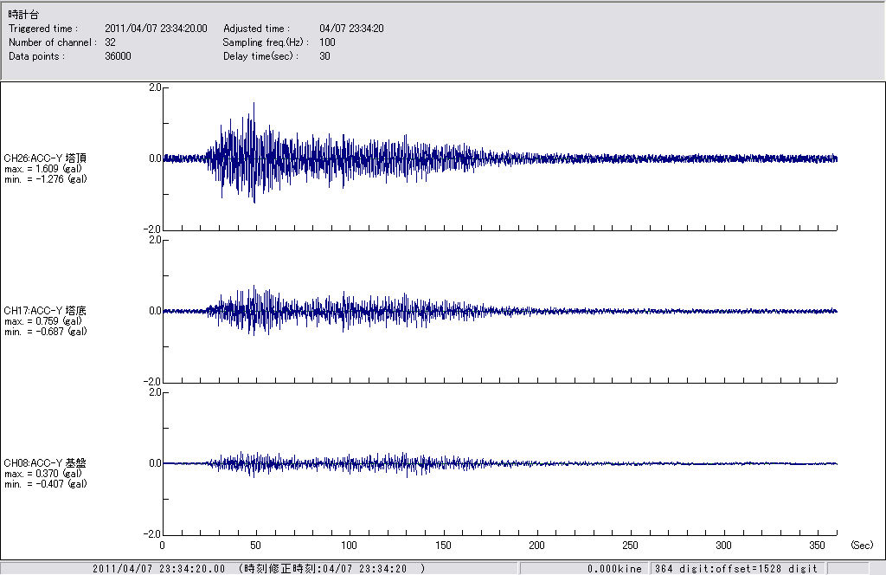The image size is (886, 575).
Task: Click the Triggered time value in the header
Action: pyautogui.click(x=162, y=29)
